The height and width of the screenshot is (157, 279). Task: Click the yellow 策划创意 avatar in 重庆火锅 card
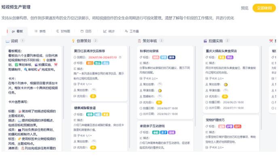[x=226, y=84]
